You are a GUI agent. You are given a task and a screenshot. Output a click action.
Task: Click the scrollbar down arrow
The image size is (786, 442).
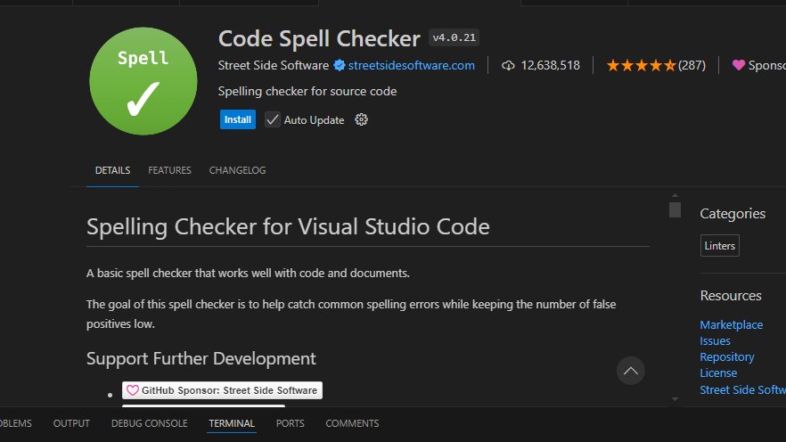click(675, 399)
